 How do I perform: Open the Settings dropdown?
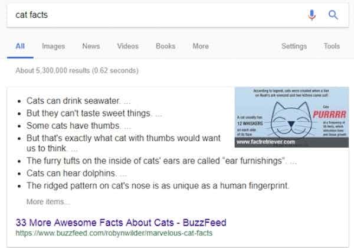[294, 46]
